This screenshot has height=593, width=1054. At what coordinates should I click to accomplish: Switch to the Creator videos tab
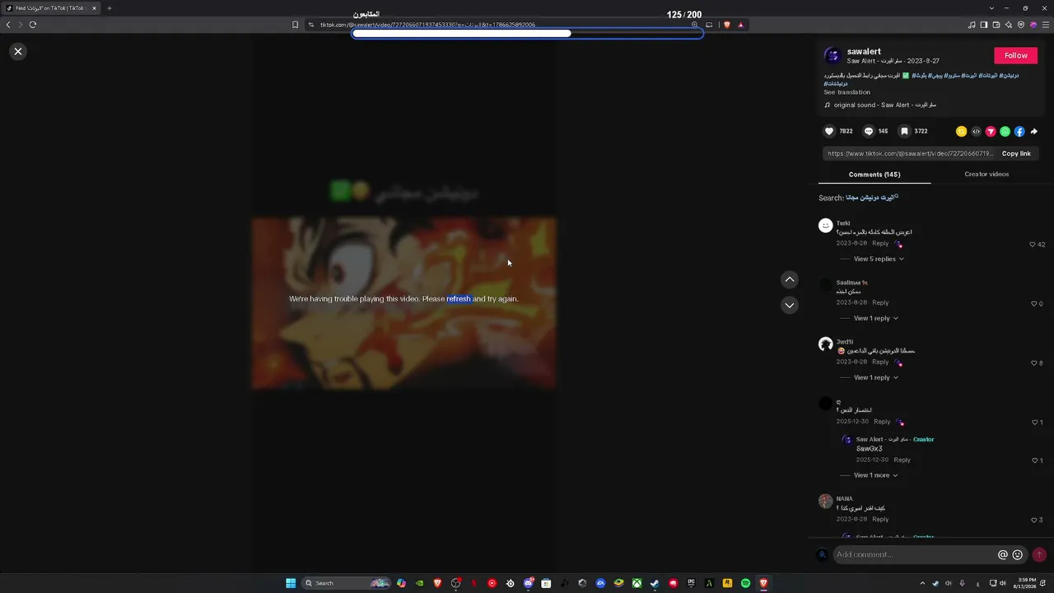pos(986,175)
